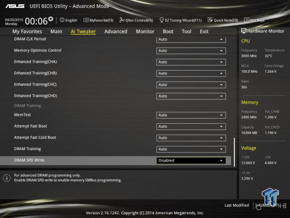This screenshot has height=218, width=290.
Task: Expand Enhanced Training(CHB) dropdown
Action: point(191,74)
